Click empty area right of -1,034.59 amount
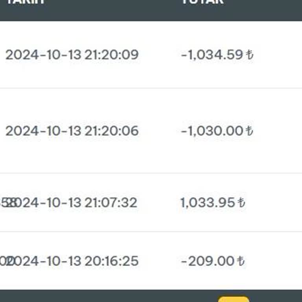The height and width of the screenshot is (302, 302). coord(279,55)
